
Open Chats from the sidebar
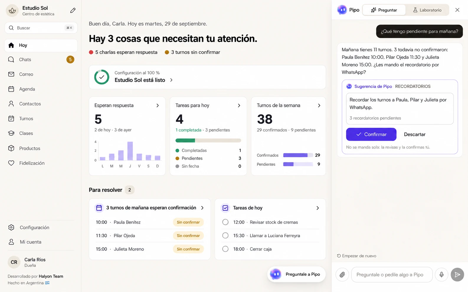pos(41,59)
